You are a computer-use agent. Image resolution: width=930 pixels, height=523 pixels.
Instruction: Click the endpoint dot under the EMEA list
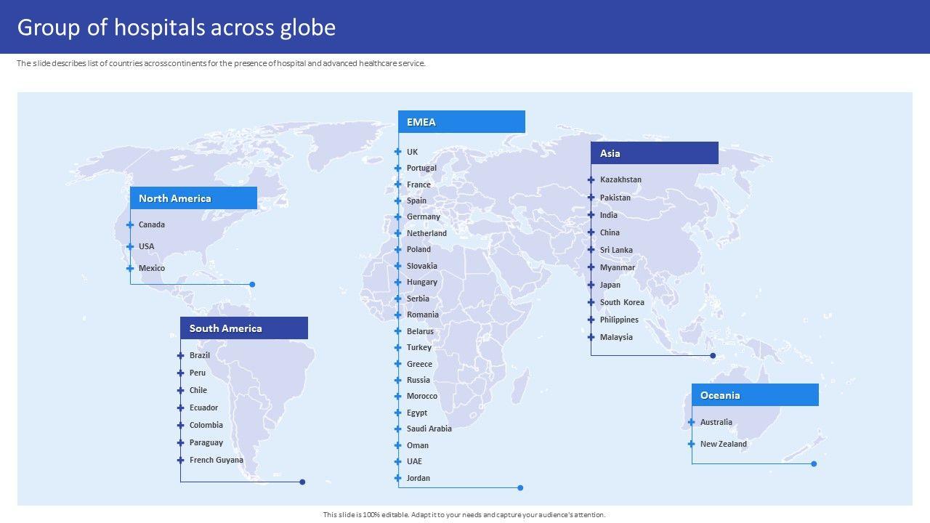520,488
